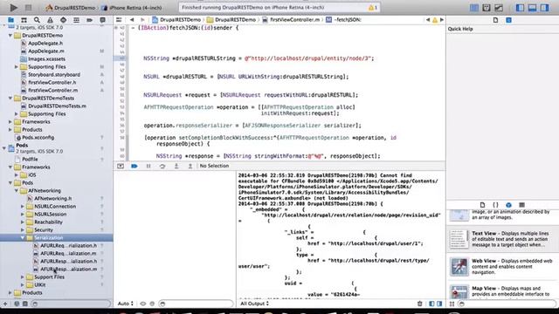Collapse the DrupalRESTDemoTests group
The width and height of the screenshot is (559, 314).
click(10, 98)
